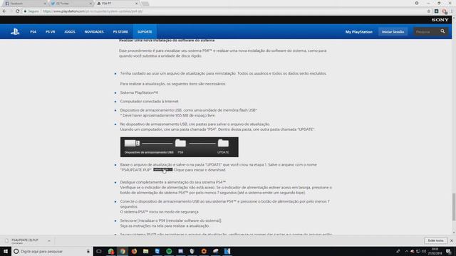Screen dimensions: 456x256
Task: Click the update file download button
Action: click(x=163, y=169)
